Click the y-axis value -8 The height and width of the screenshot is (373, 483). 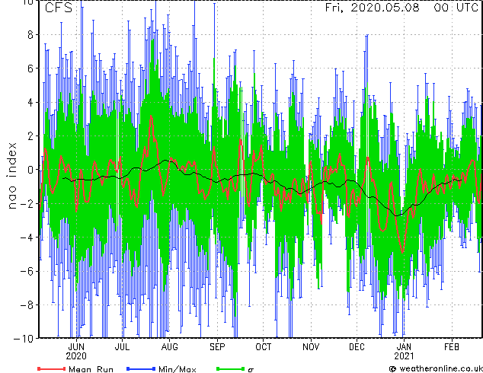click(27, 305)
